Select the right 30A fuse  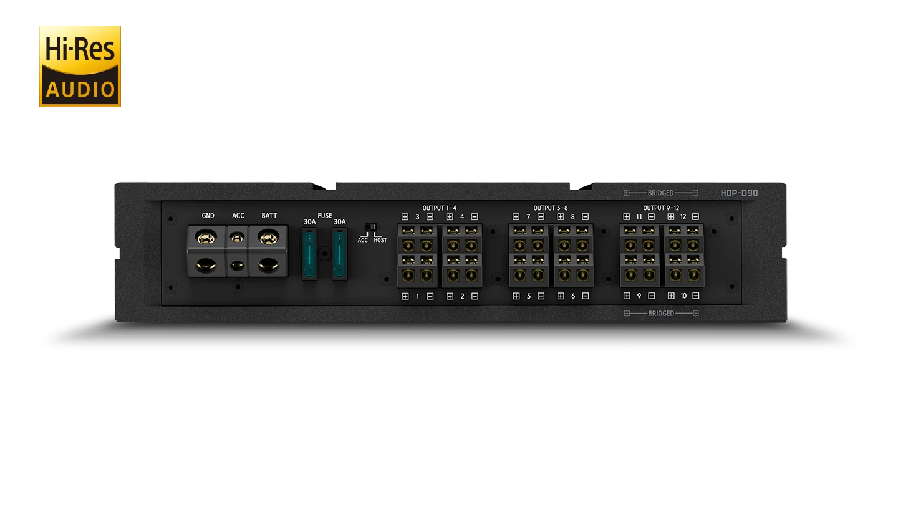(339, 254)
